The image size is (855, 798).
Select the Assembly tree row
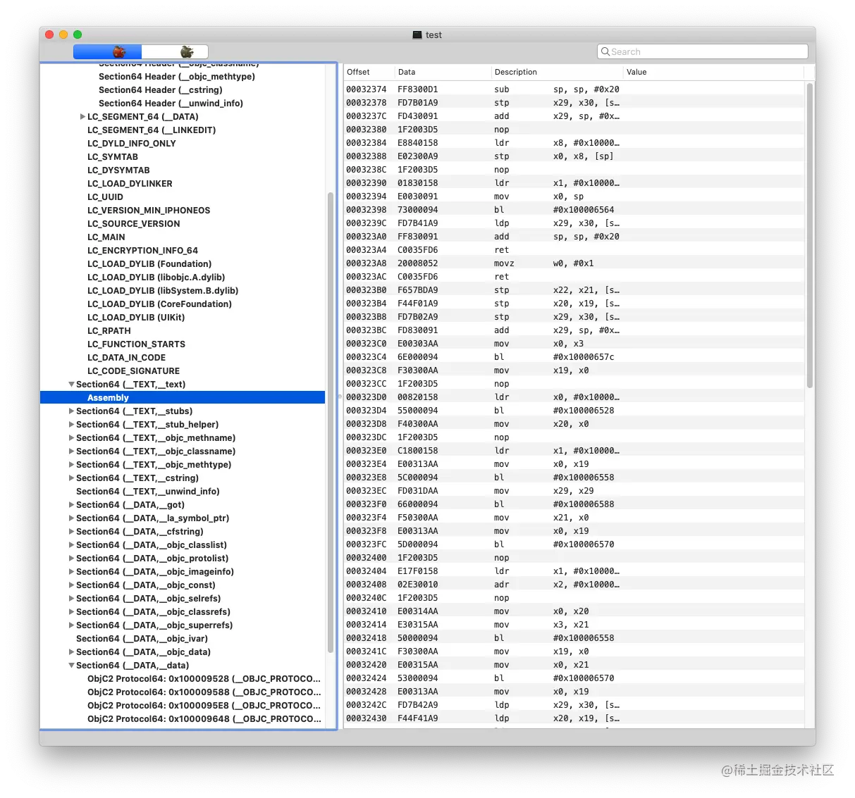tap(183, 398)
